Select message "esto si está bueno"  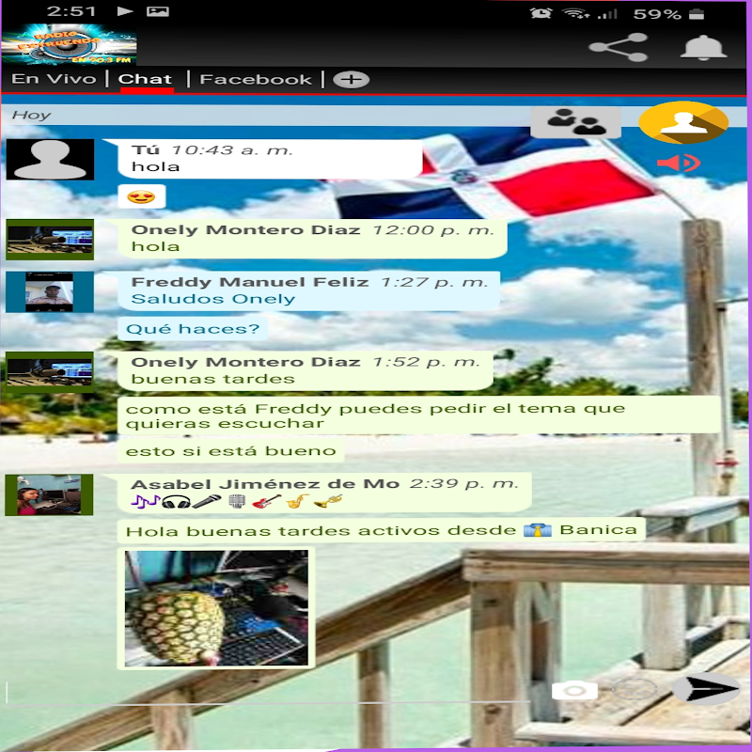230,451
